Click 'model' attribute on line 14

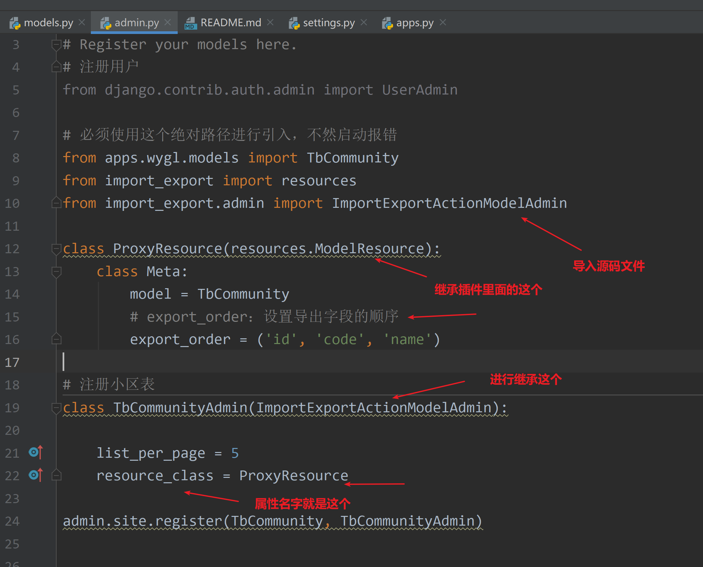[x=150, y=294]
